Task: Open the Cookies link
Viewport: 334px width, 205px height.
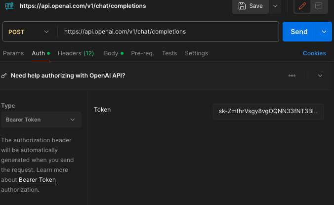Action: pyautogui.click(x=314, y=53)
